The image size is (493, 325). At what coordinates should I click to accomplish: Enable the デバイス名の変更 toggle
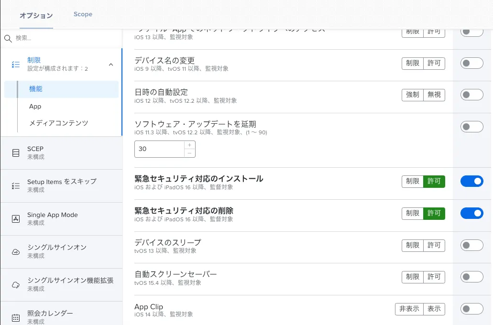(x=471, y=63)
